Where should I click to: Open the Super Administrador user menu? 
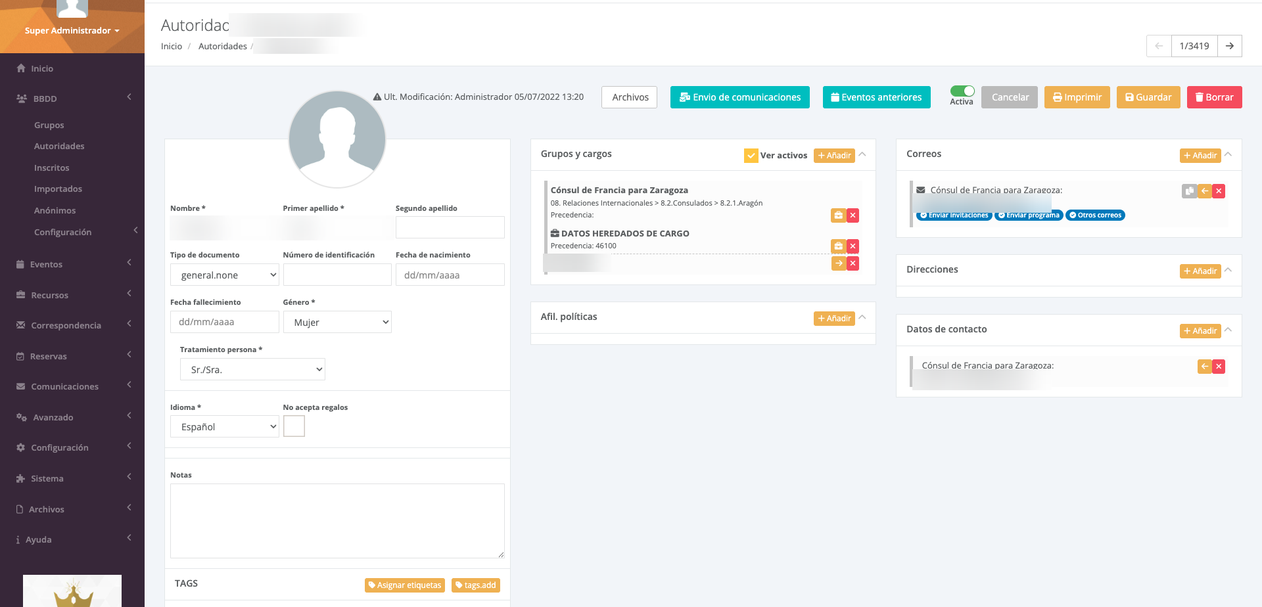click(x=72, y=31)
